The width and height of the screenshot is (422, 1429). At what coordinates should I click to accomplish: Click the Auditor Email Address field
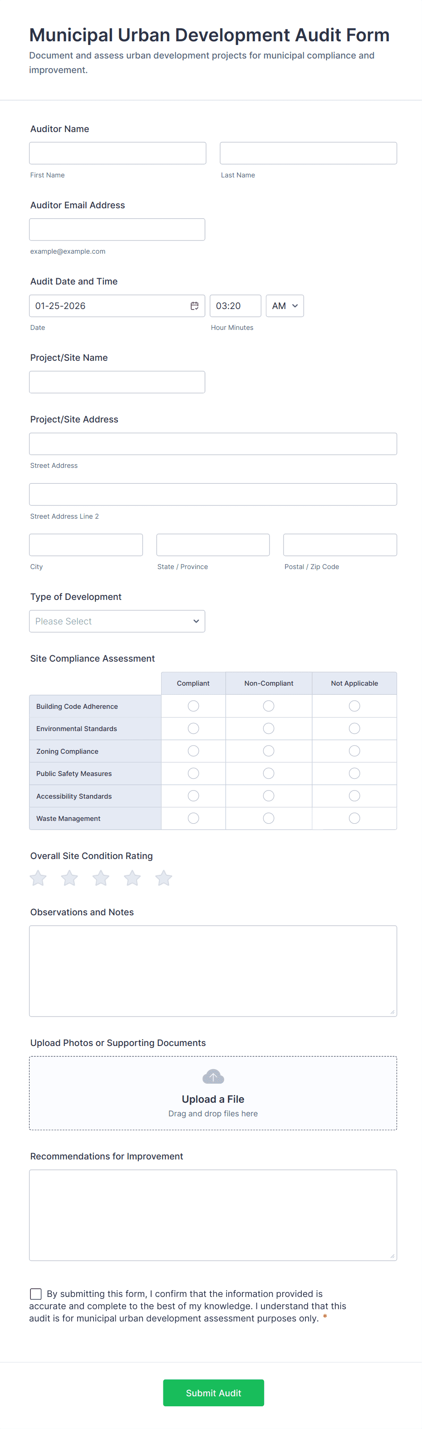[117, 229]
